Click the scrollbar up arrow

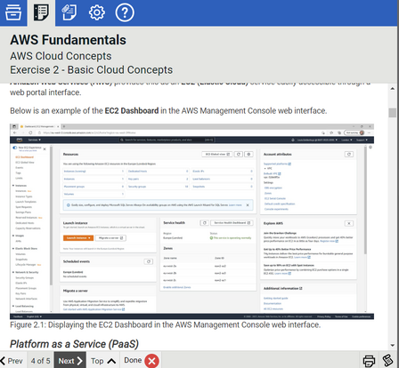point(393,89)
